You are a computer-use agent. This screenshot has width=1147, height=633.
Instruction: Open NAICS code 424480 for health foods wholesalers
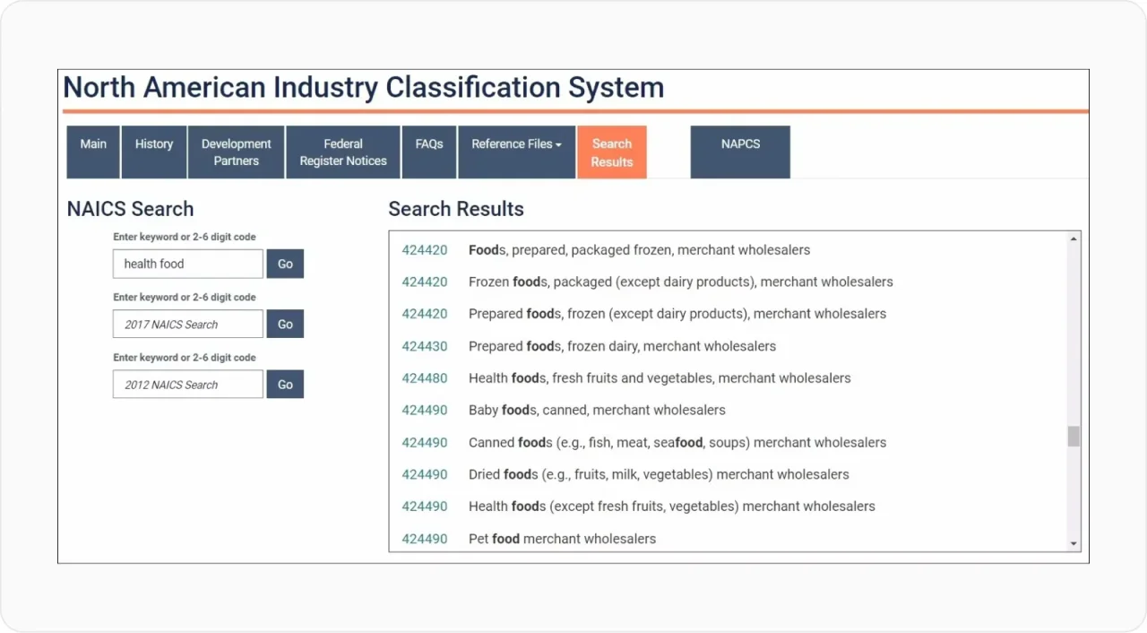tap(424, 377)
